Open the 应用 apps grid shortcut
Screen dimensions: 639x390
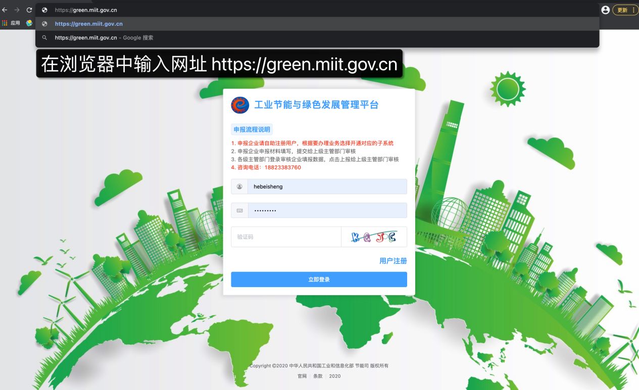11,23
